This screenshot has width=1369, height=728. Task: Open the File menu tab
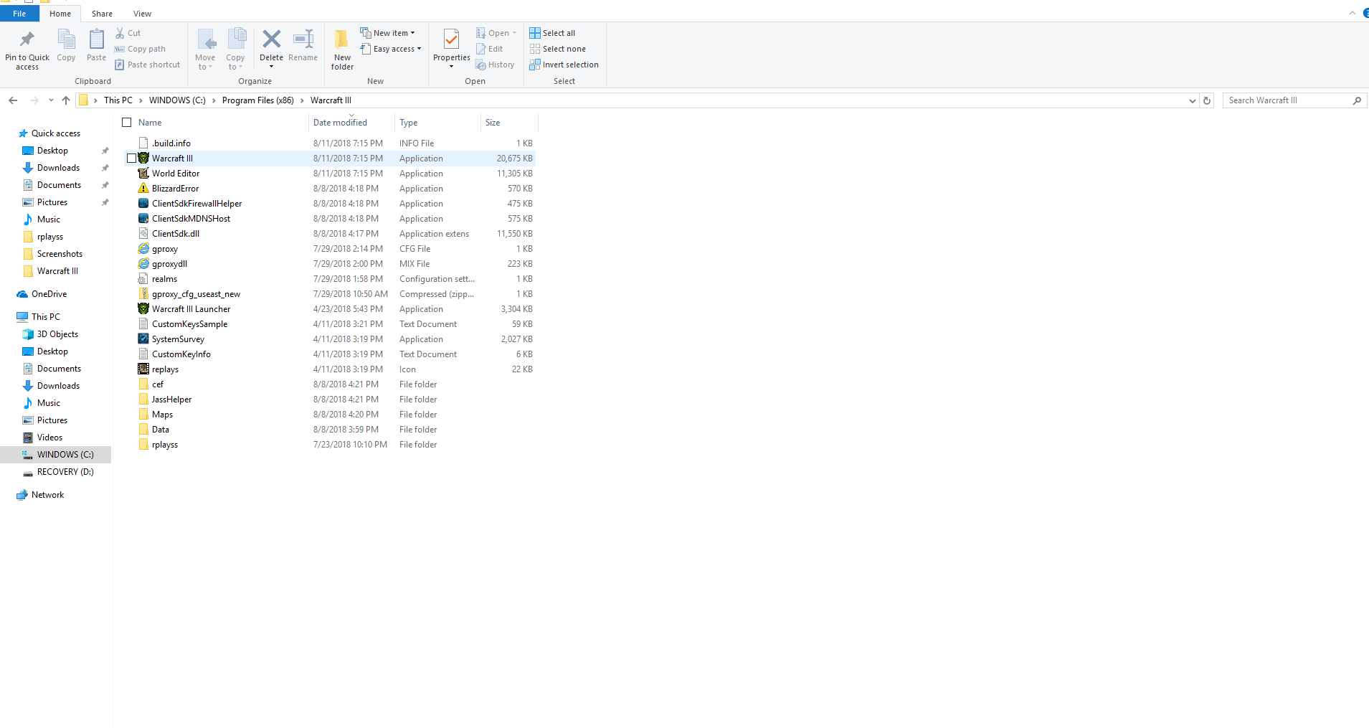(x=19, y=14)
